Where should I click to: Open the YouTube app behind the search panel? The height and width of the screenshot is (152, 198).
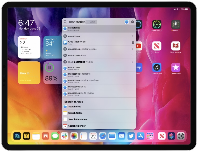139,46
